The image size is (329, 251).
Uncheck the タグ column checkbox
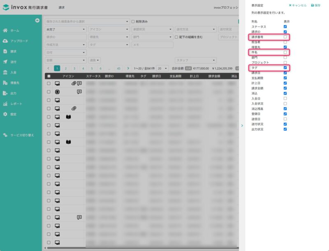(285, 68)
